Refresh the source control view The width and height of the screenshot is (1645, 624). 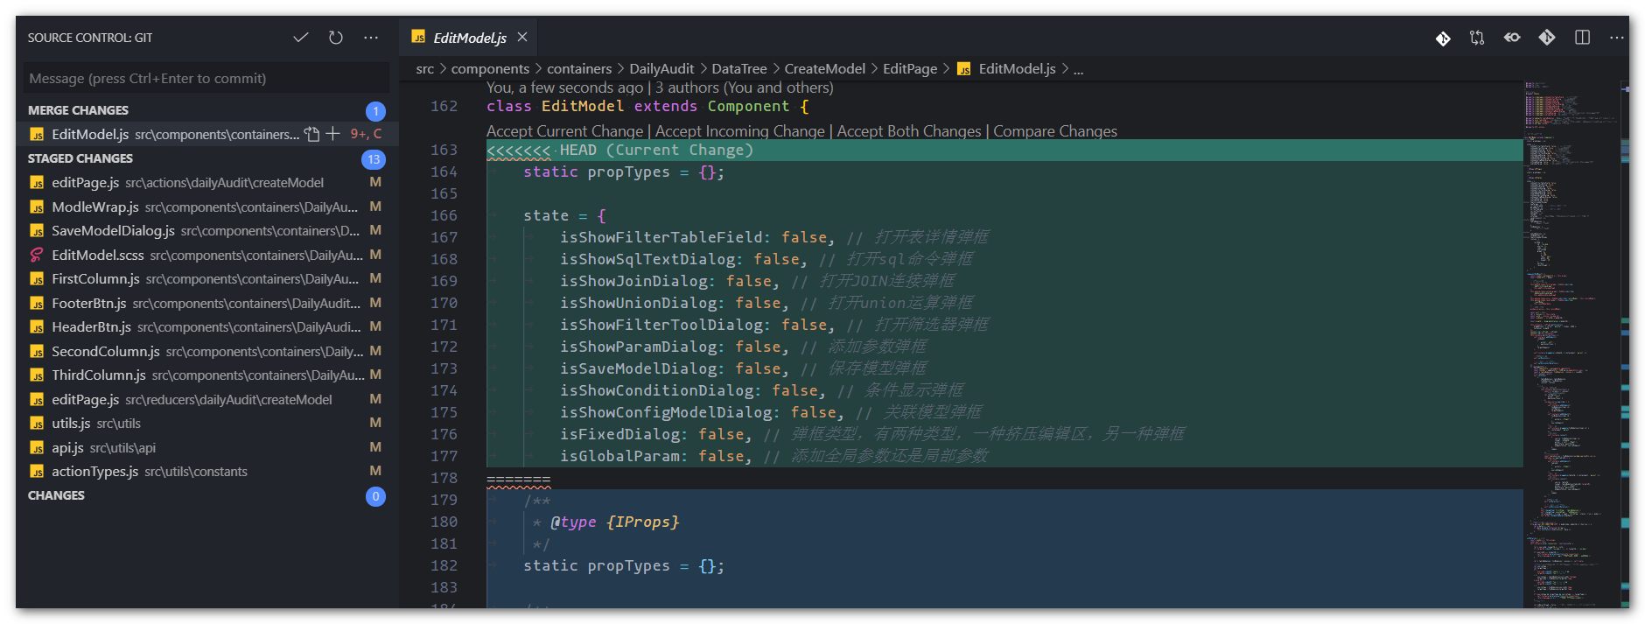(x=336, y=38)
